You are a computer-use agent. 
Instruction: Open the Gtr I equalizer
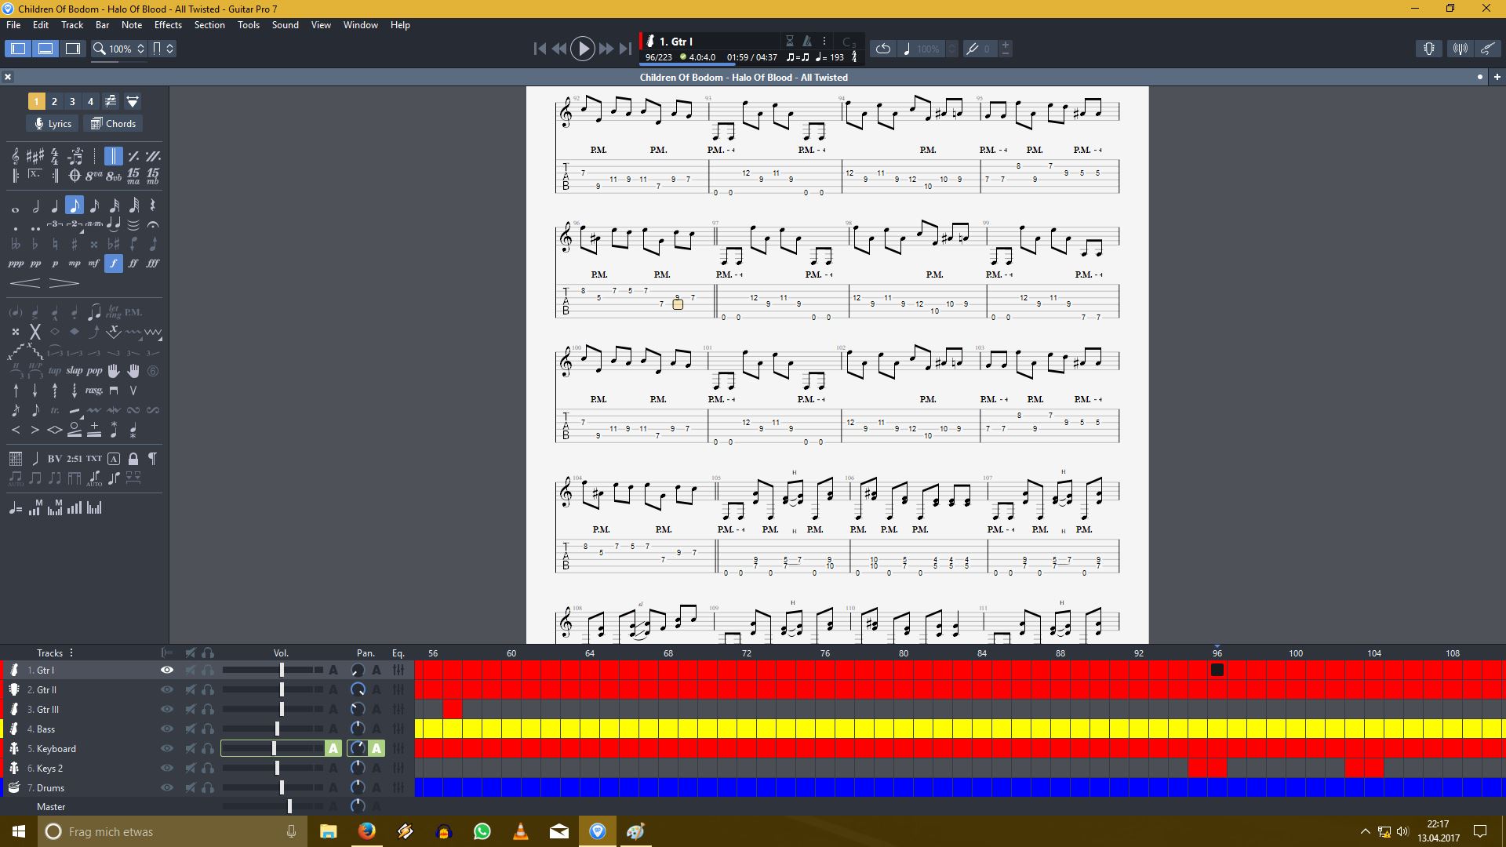pos(398,670)
